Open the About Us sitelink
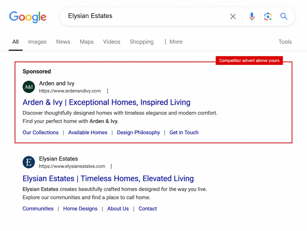 coord(118,209)
